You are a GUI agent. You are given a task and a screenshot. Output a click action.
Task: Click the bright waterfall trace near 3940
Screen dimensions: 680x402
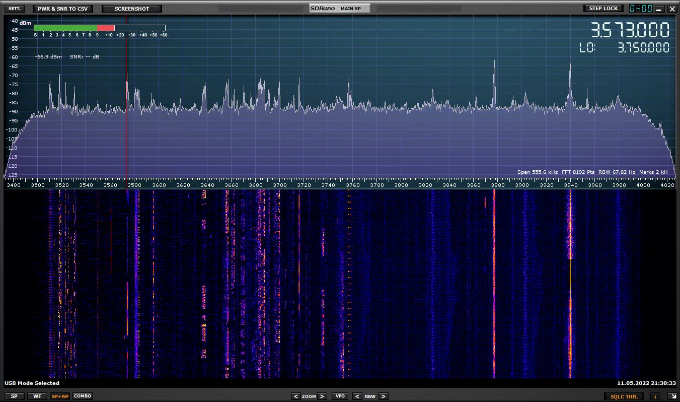coord(570,284)
